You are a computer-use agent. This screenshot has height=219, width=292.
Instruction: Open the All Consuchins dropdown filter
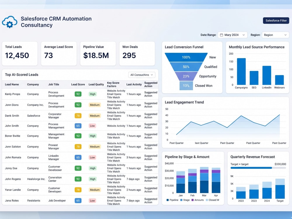[x=142, y=75]
